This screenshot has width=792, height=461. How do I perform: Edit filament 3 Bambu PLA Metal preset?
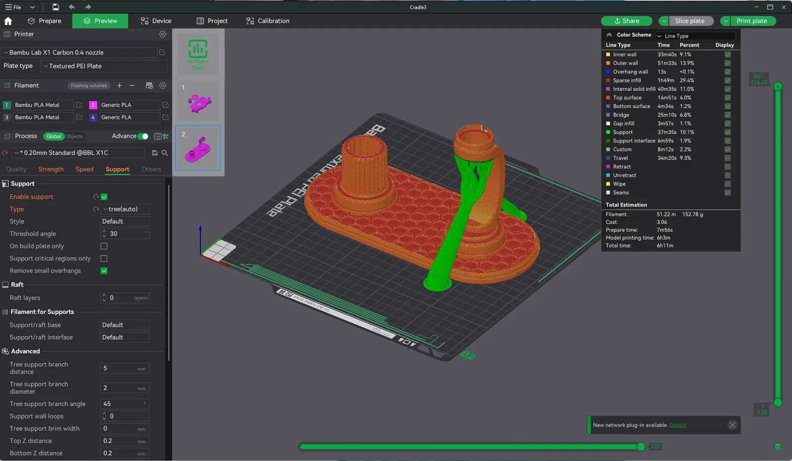click(79, 117)
